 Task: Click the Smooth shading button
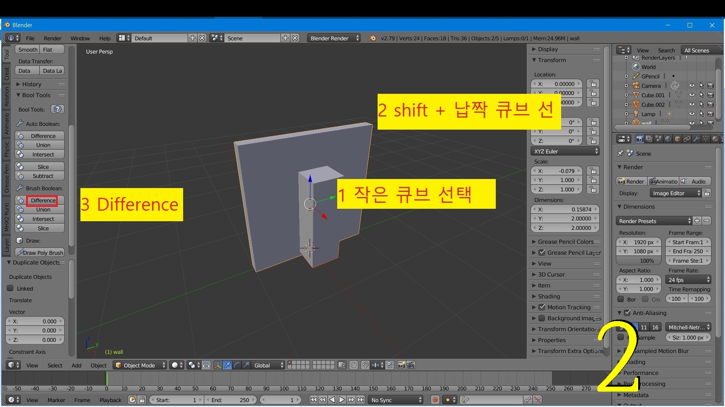(x=28, y=49)
